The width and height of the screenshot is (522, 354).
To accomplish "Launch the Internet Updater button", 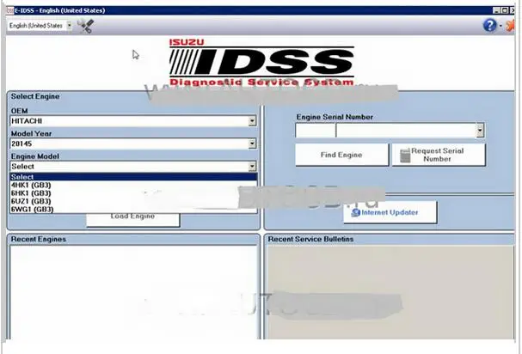I will click(390, 212).
